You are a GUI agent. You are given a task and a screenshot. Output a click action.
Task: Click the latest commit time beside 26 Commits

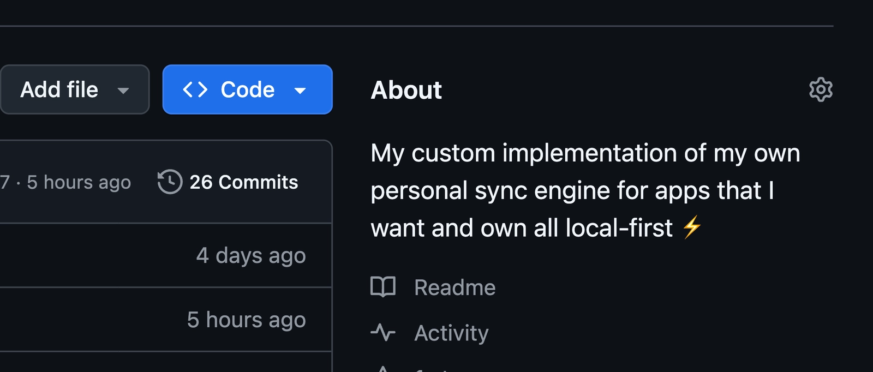pos(79,182)
